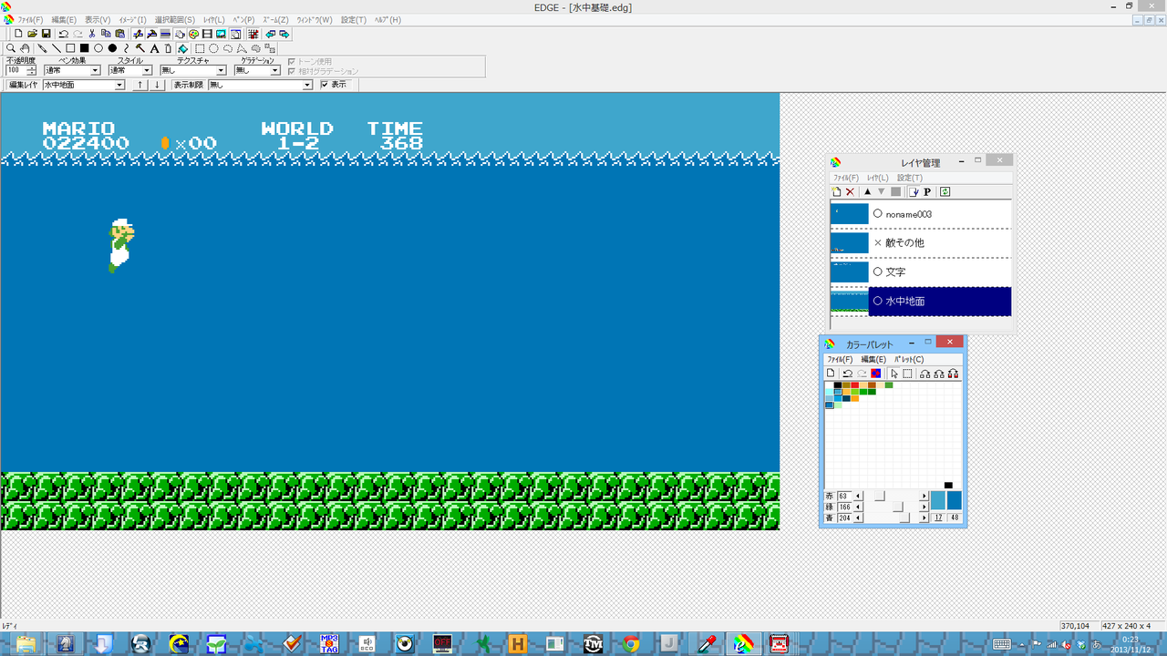Open the ファイル(F) menu in main window
The height and width of the screenshot is (656, 1167).
[x=30, y=20]
